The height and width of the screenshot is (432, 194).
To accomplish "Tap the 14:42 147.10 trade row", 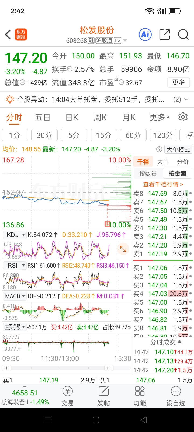I will tap(163, 352).
